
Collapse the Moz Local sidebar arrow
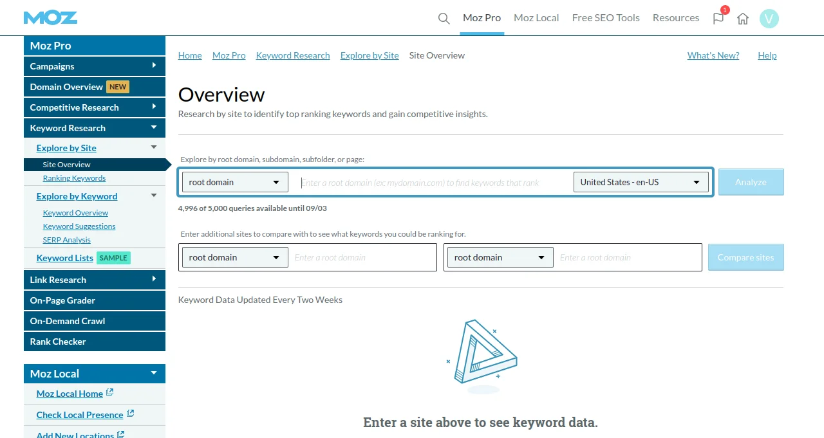point(154,373)
